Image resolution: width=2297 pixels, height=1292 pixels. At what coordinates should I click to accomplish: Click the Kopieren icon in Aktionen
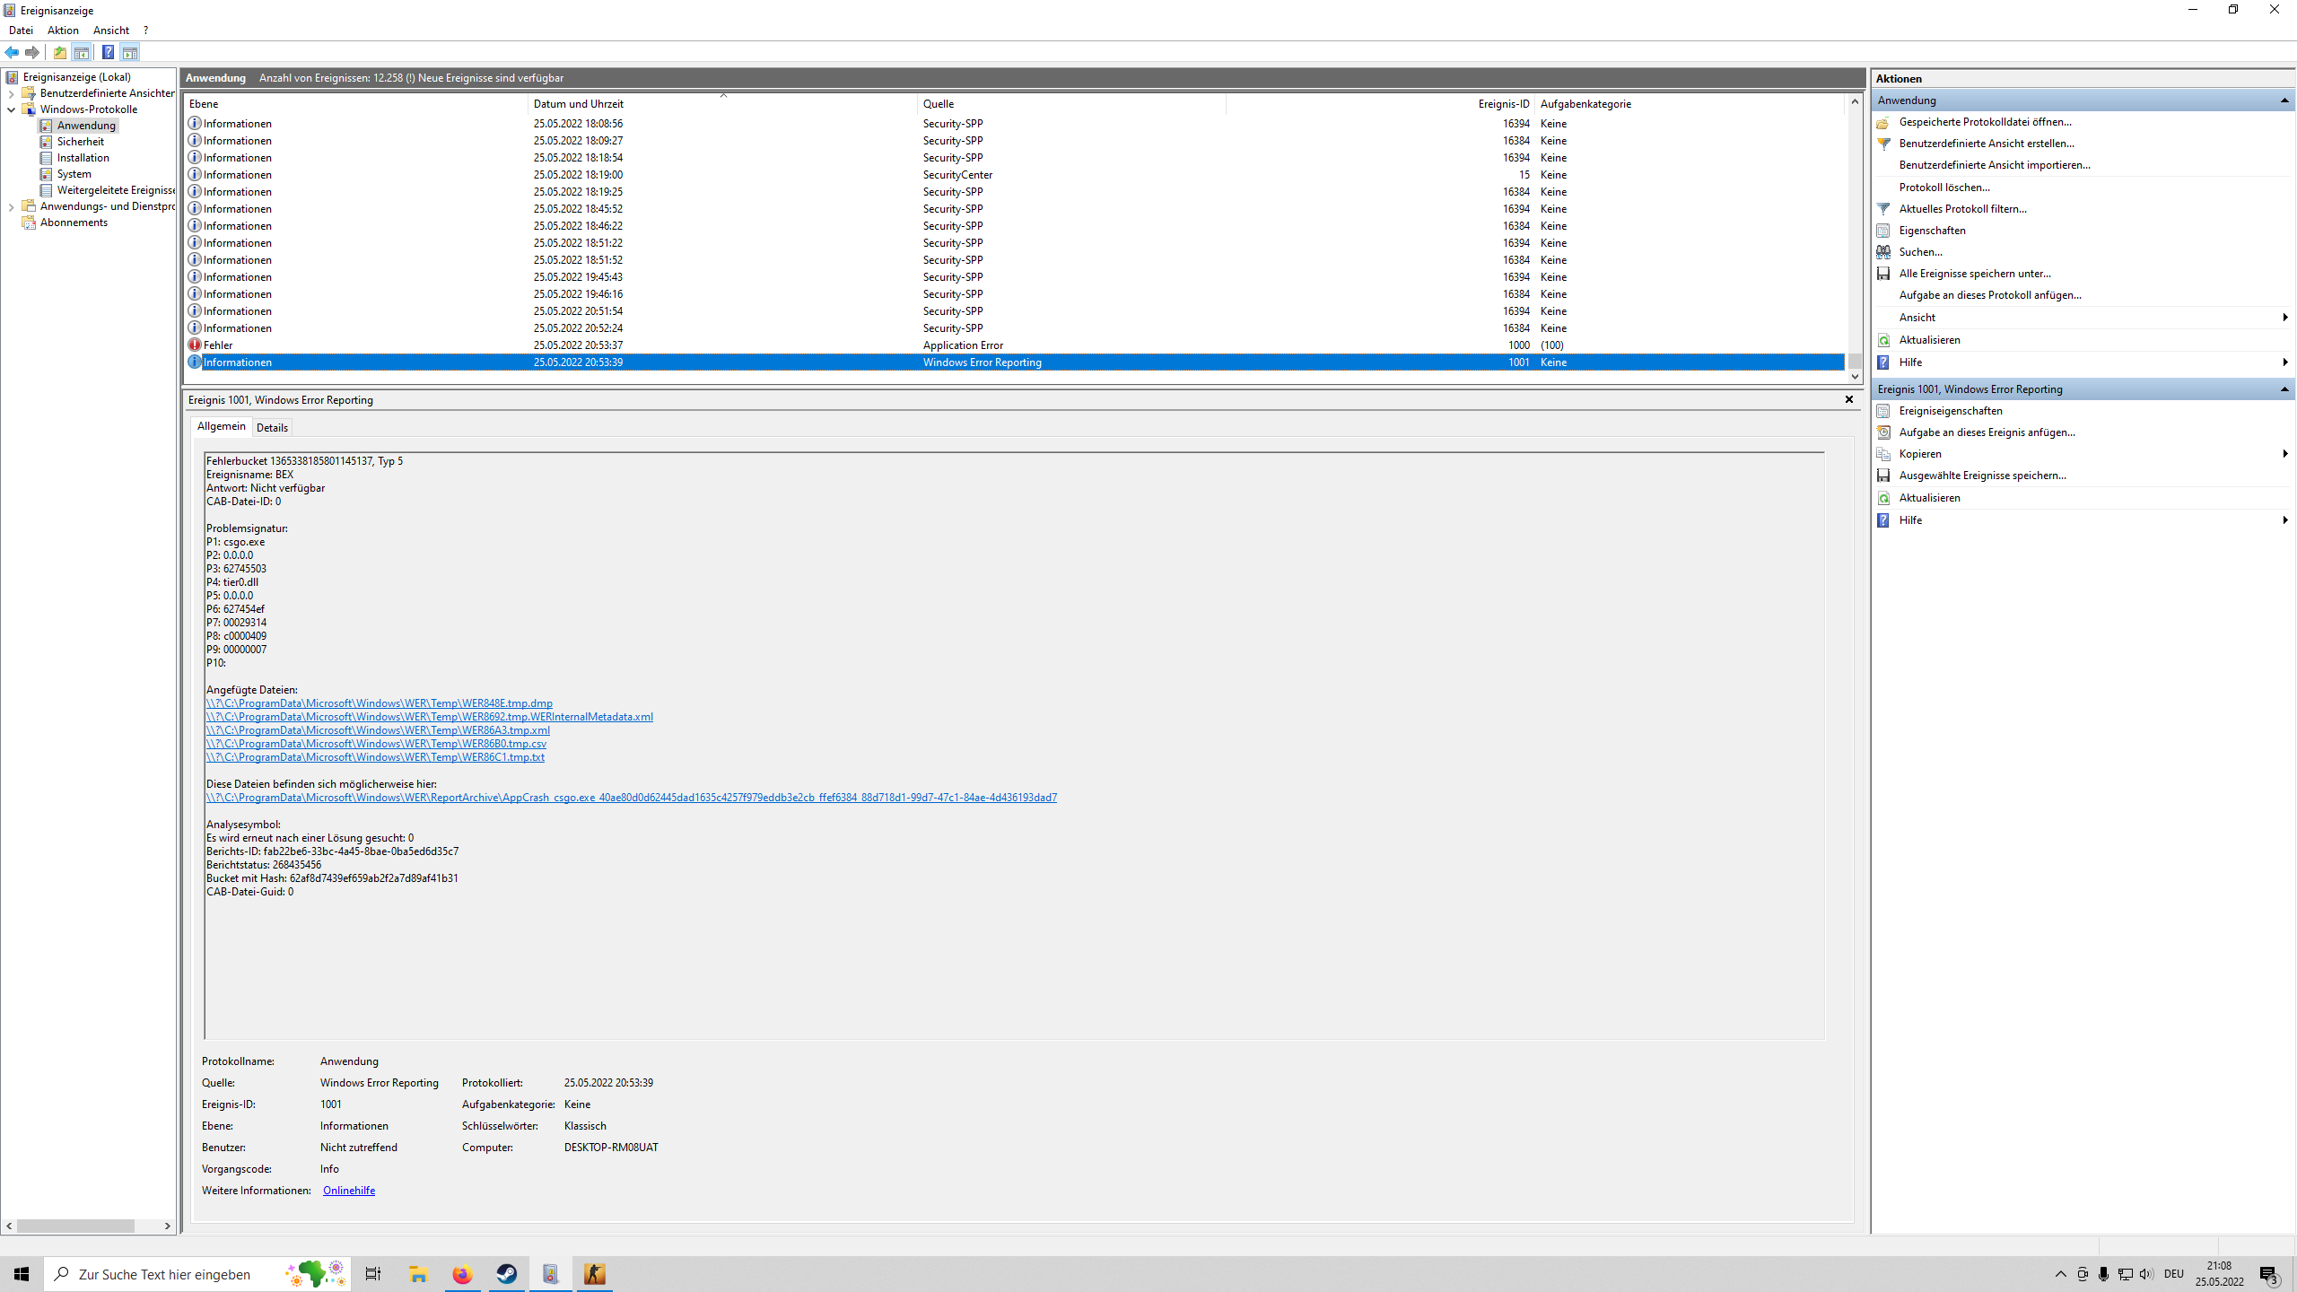[1883, 454]
